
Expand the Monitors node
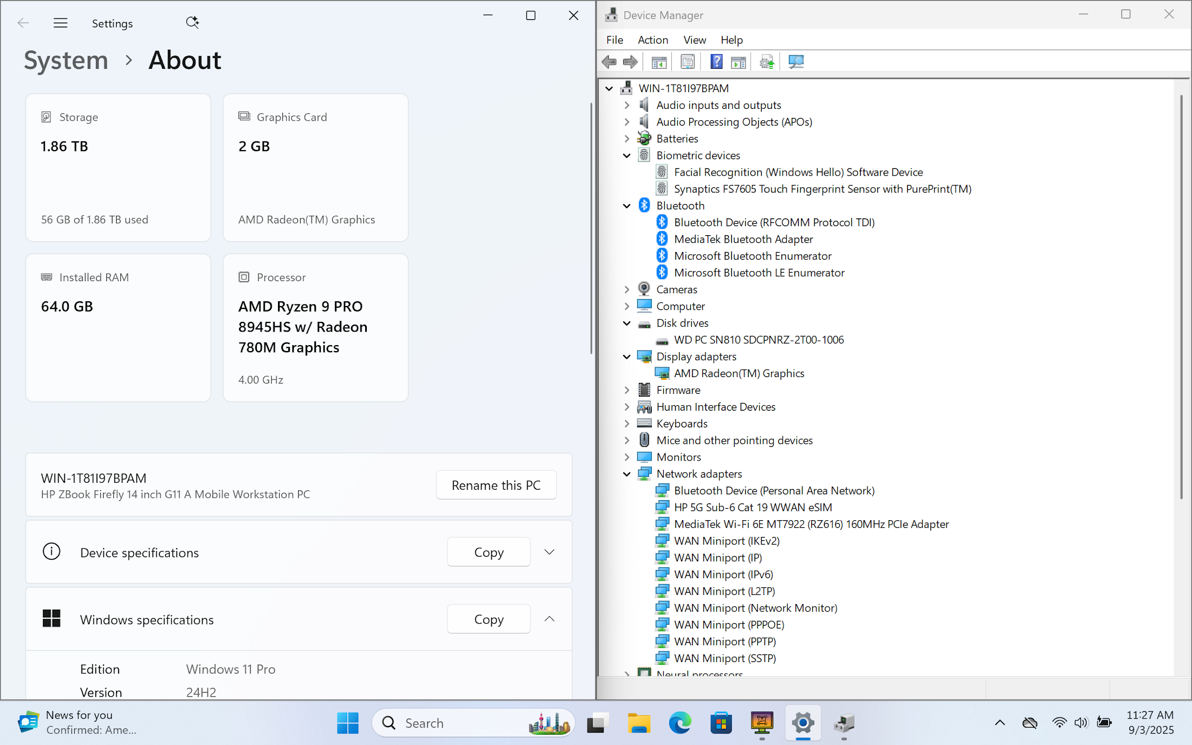coord(627,457)
